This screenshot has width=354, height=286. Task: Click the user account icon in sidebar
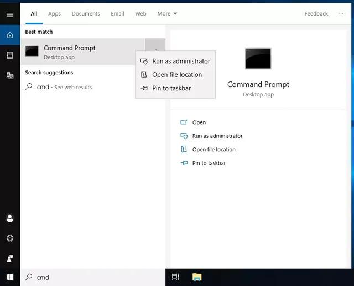10,218
